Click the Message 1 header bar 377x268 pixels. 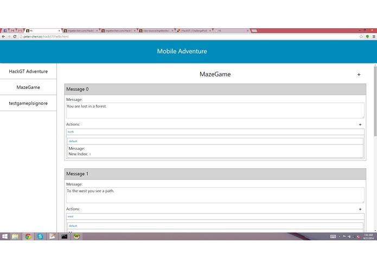[215, 174]
